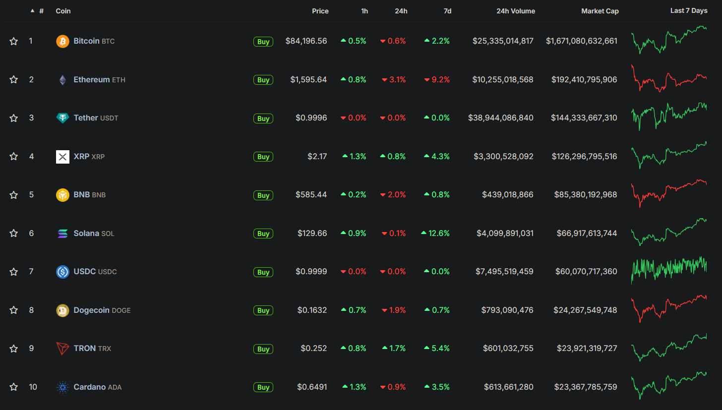Open Bitcoin's 7-day sparkline chart
This screenshot has width=722, height=410.
[x=669, y=40]
